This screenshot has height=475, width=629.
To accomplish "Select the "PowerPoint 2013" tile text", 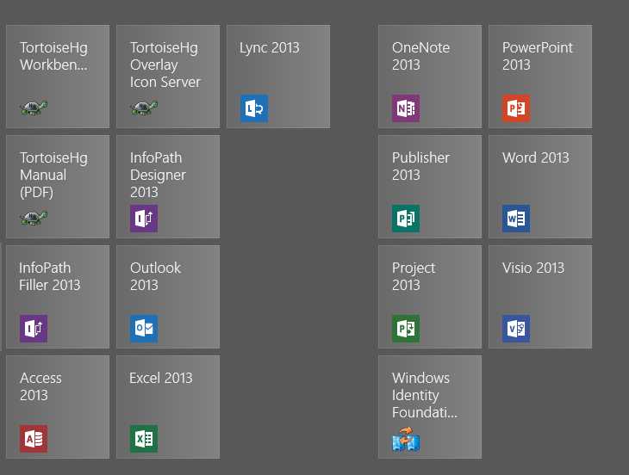I will [537, 56].
